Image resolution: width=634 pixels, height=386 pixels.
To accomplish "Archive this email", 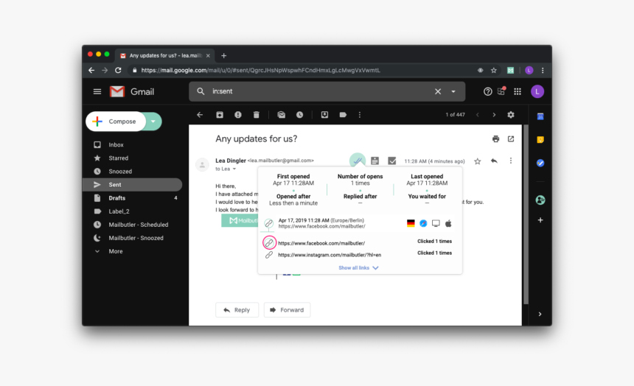I will pyautogui.click(x=220, y=115).
